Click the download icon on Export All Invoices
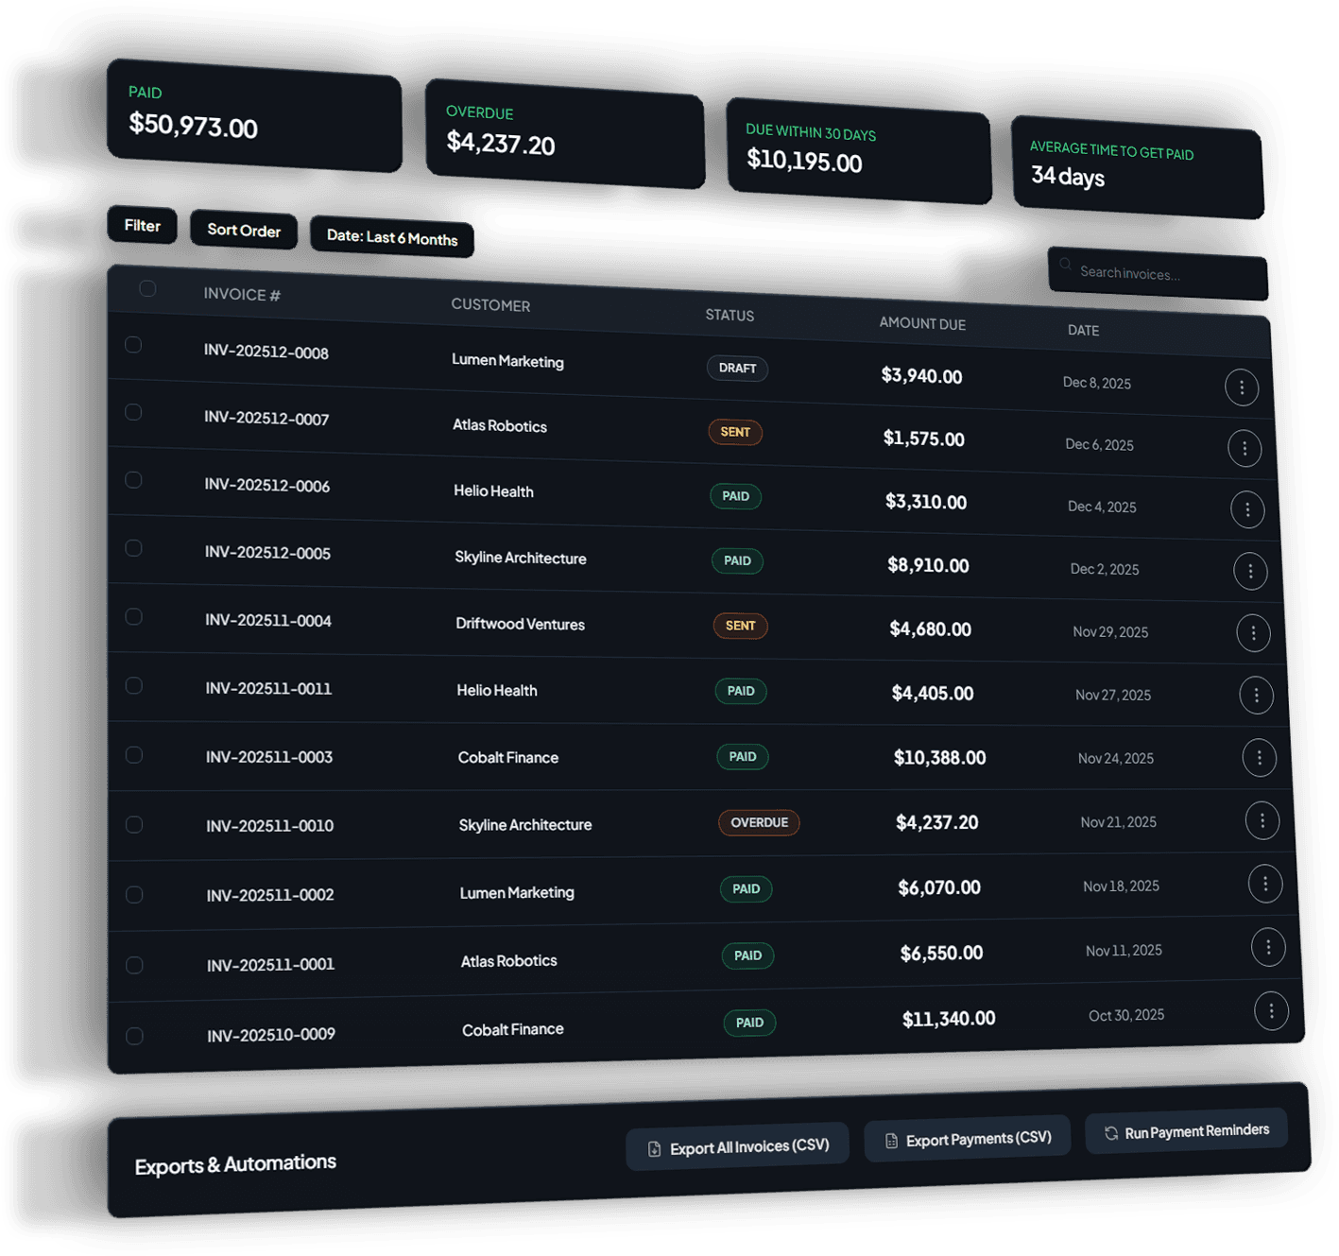The height and width of the screenshot is (1256, 1339). 653,1147
